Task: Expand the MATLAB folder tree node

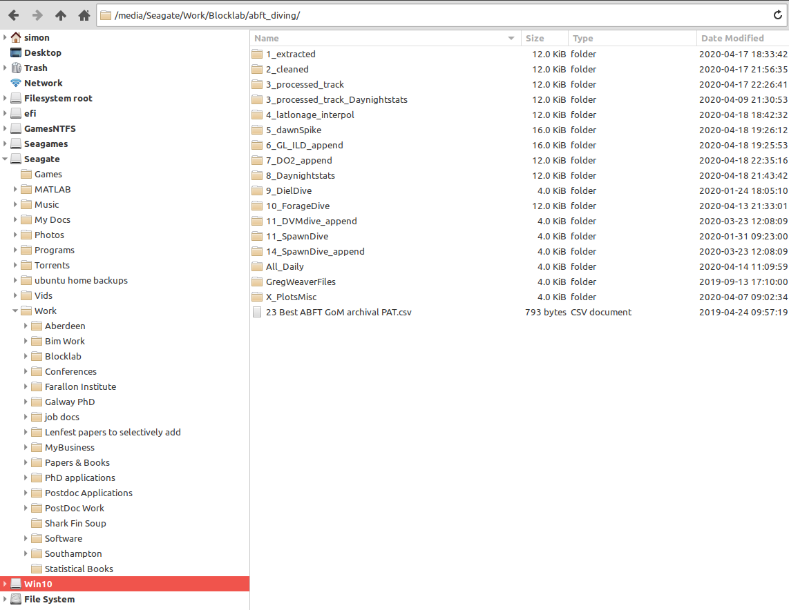Action: [x=16, y=190]
